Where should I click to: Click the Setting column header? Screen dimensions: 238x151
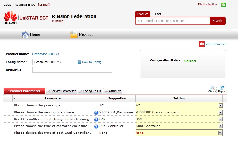pyautogui.click(x=179, y=98)
